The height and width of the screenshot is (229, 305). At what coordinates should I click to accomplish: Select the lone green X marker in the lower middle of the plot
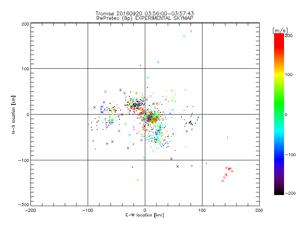[x=138, y=180]
